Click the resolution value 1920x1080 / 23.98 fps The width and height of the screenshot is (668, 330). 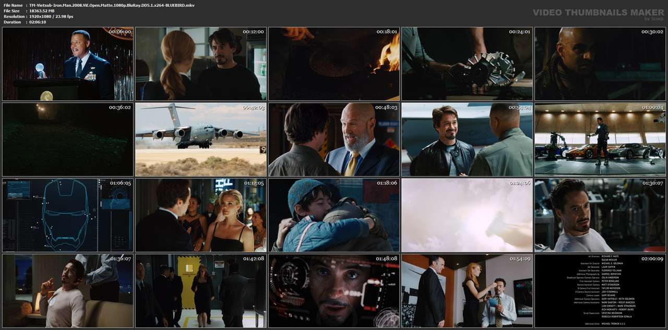point(51,16)
